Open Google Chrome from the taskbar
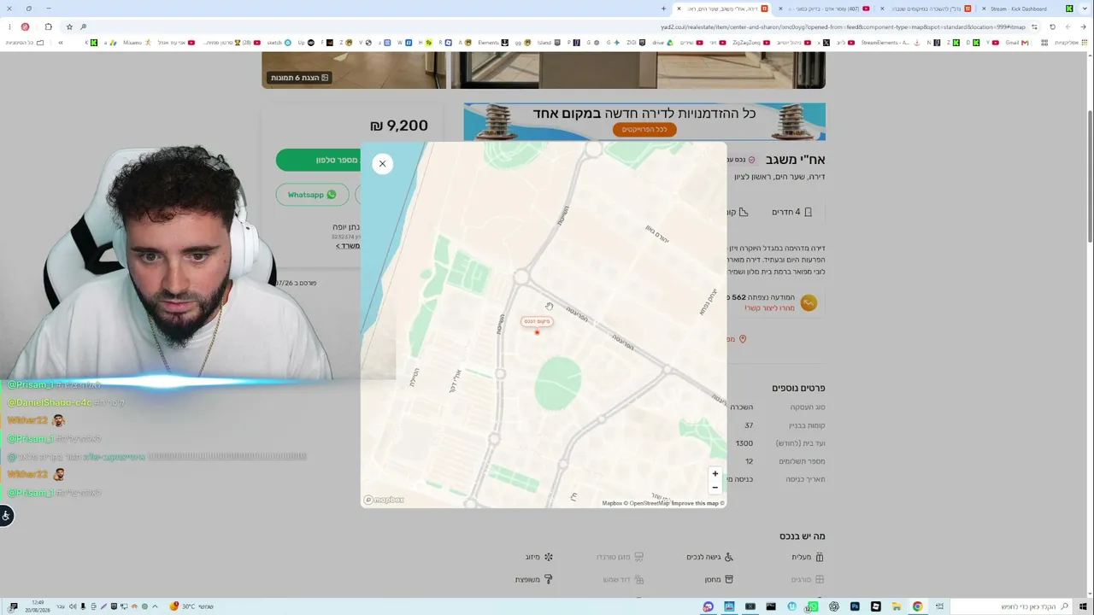Image resolution: width=1094 pixels, height=615 pixels. 917,606
